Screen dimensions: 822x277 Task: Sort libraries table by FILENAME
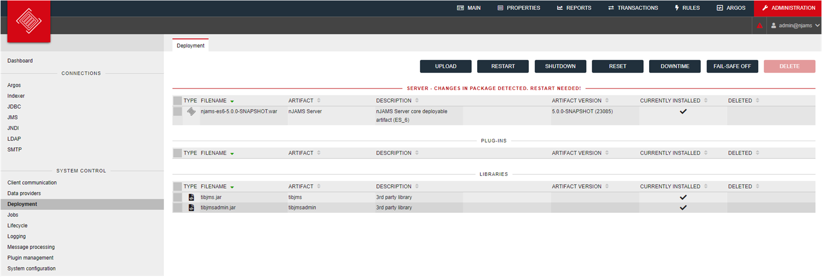tap(217, 186)
